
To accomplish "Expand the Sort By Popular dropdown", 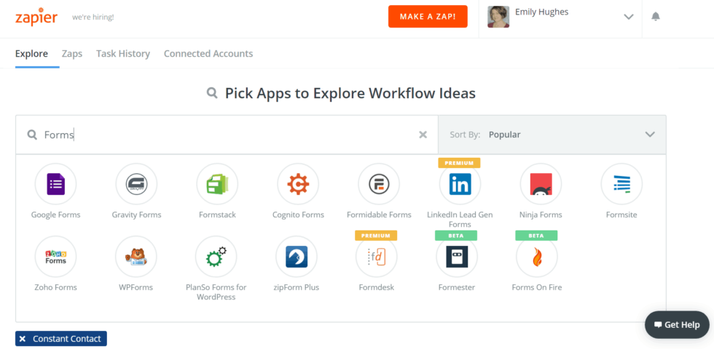I will click(x=552, y=135).
